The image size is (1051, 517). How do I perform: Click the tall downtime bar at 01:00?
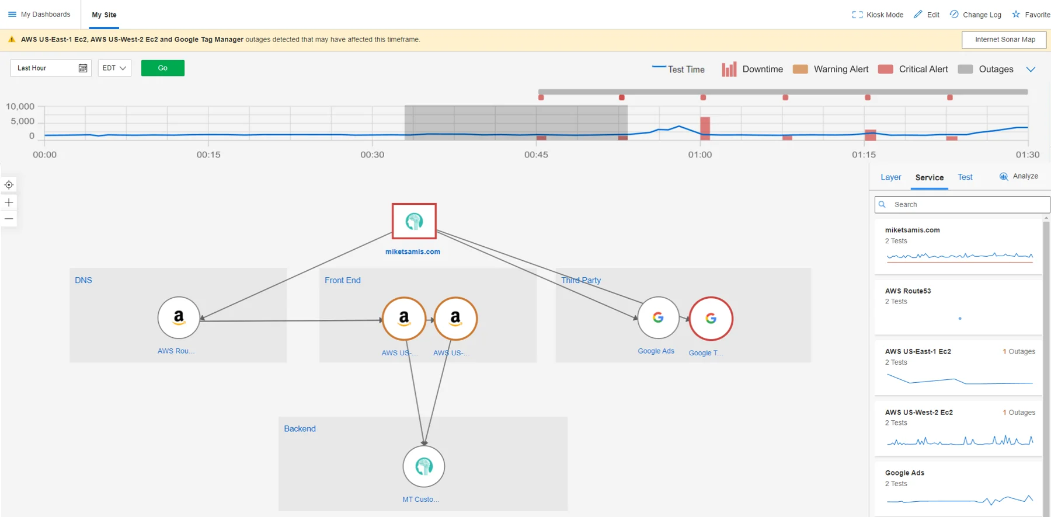[x=705, y=128]
